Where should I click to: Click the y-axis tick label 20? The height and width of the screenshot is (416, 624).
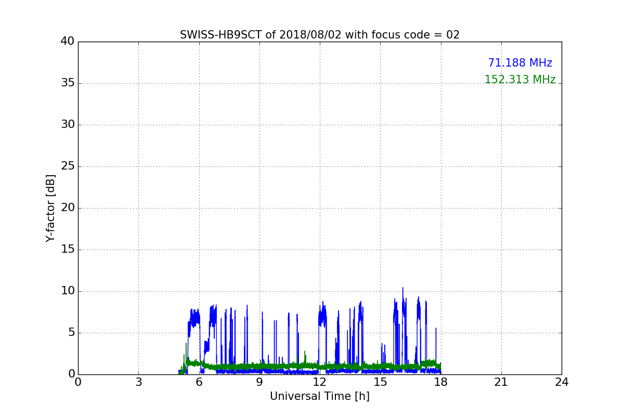tap(67, 208)
